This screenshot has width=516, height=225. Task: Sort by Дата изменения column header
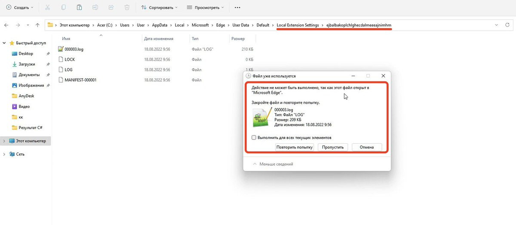tap(160, 39)
